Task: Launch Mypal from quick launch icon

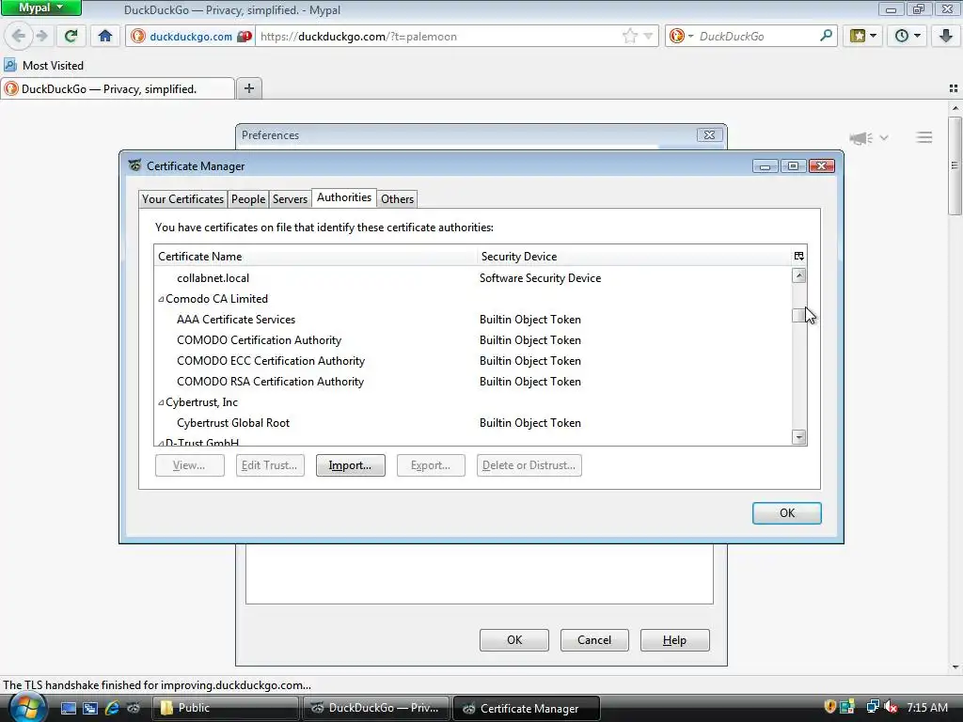Action: point(134,708)
